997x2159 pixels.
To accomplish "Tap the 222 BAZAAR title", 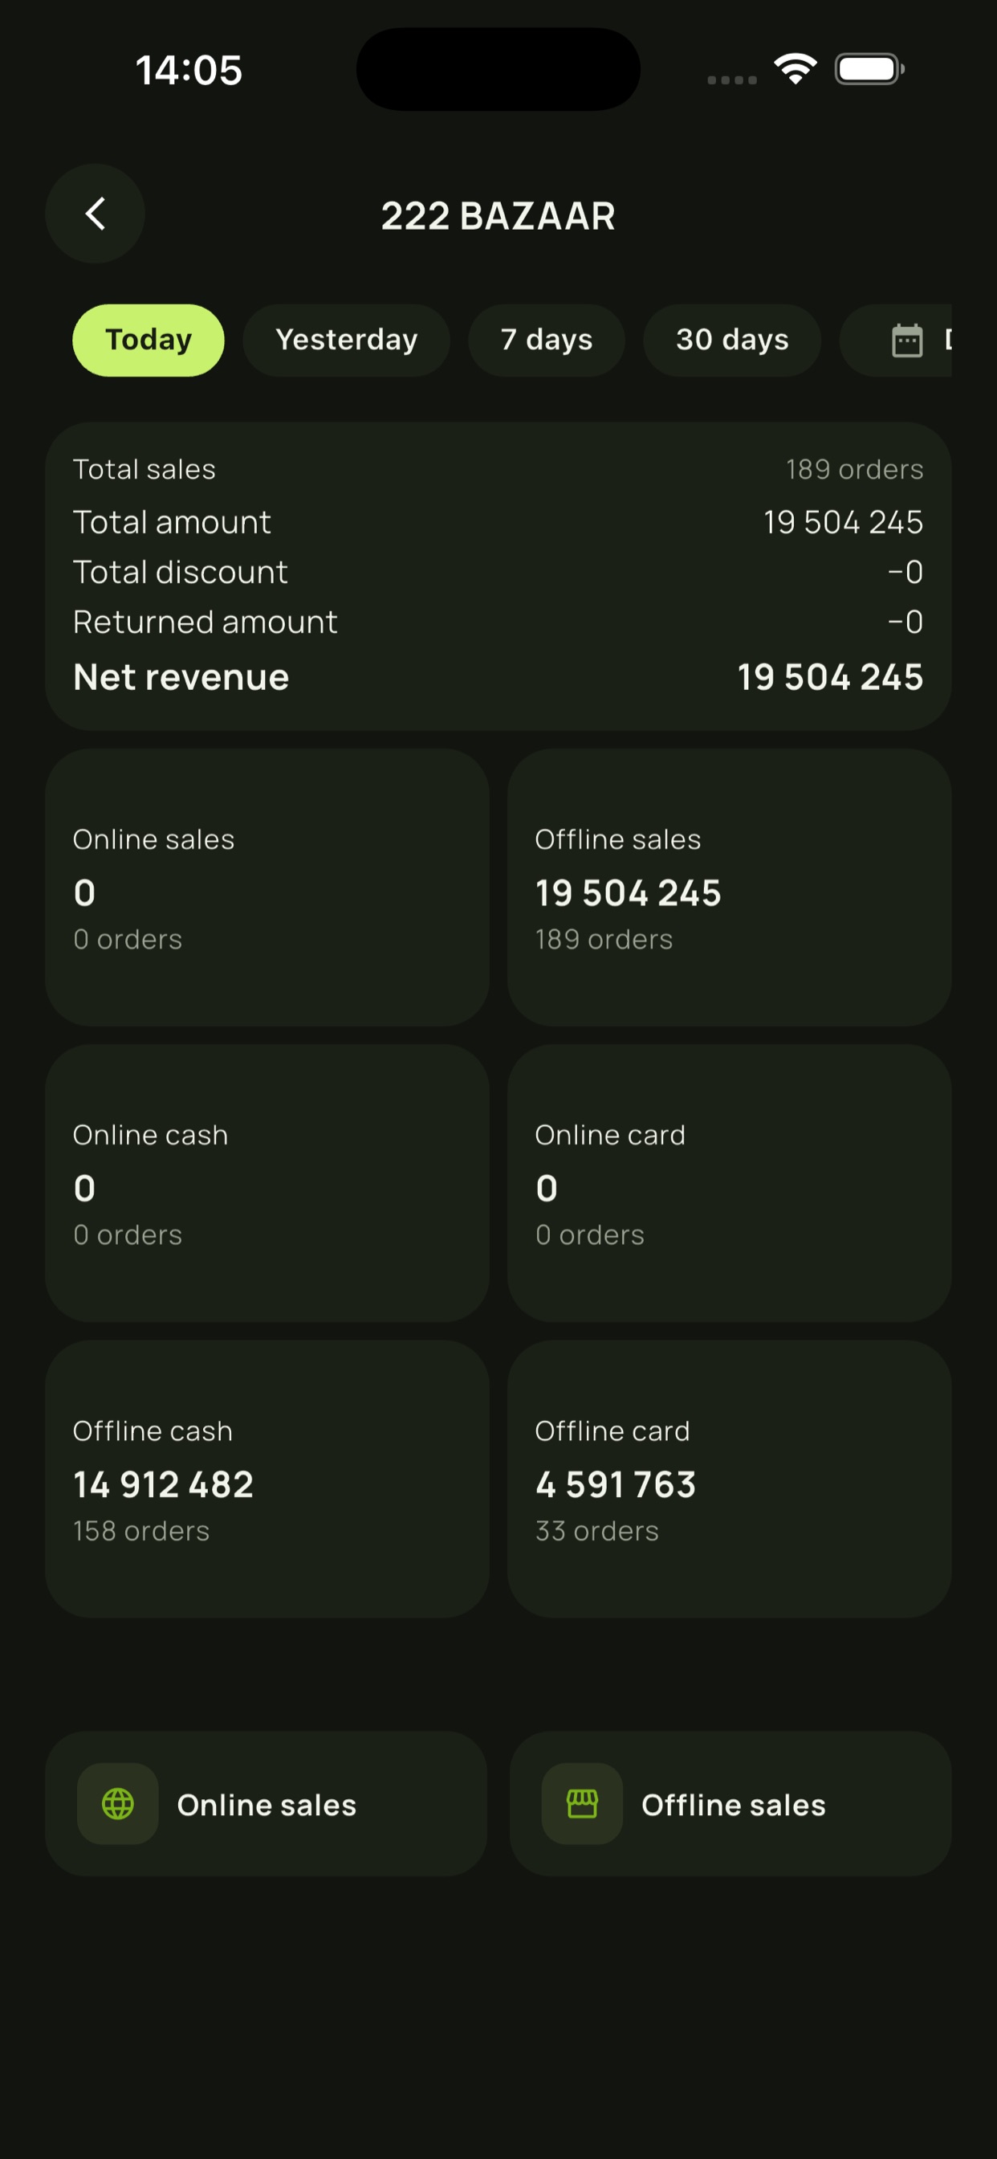I will click(498, 216).
